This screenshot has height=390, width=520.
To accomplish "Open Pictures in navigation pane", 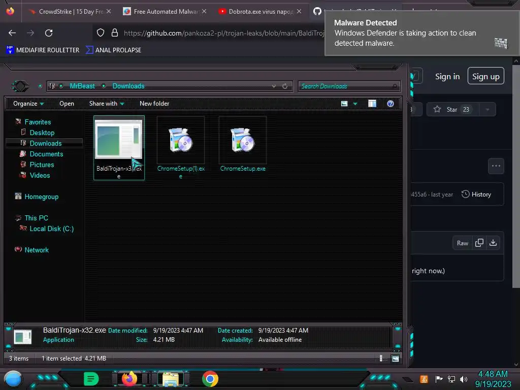I will coord(42,165).
